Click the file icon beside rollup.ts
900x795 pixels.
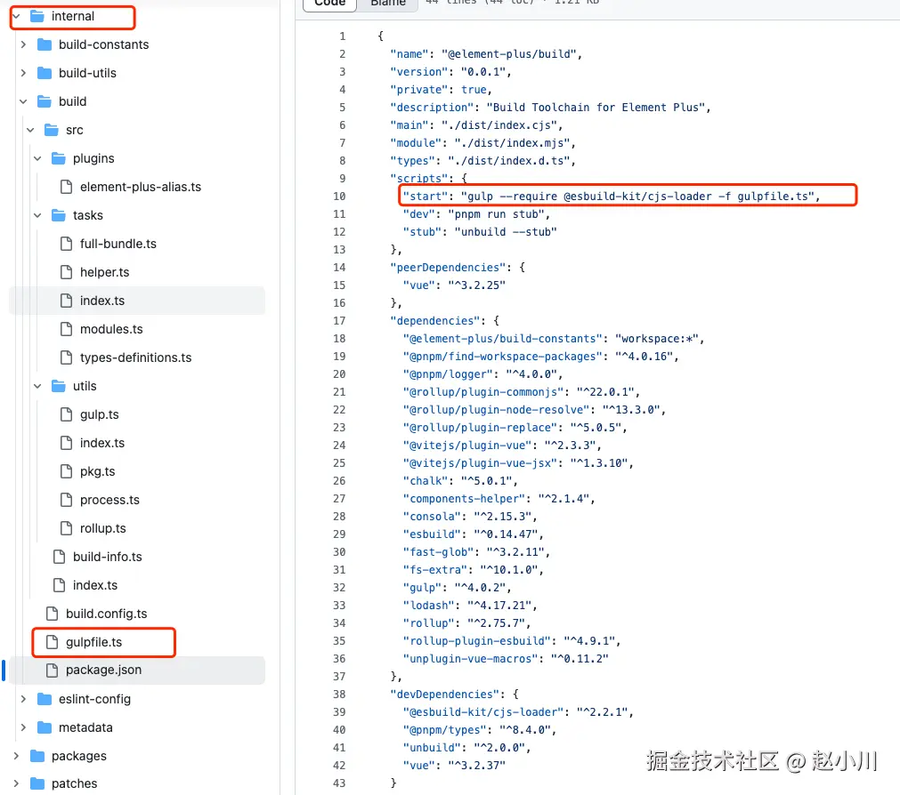coord(67,528)
